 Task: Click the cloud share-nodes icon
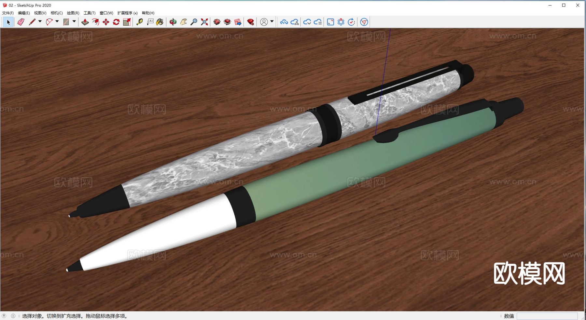[295, 22]
